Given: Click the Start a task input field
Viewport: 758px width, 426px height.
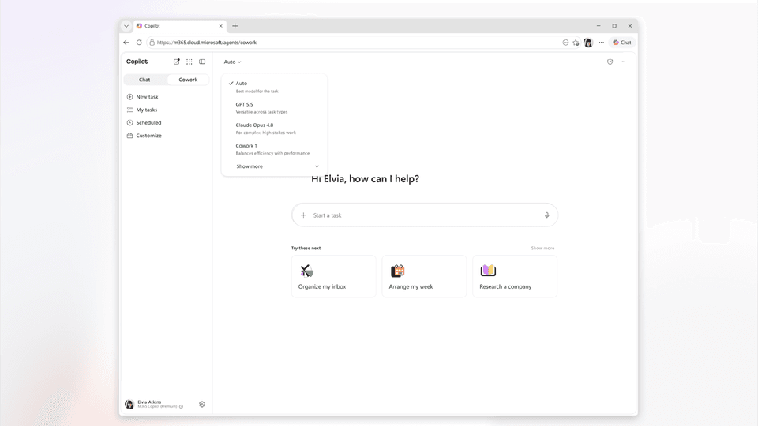Looking at the screenshot, I should coord(425,215).
